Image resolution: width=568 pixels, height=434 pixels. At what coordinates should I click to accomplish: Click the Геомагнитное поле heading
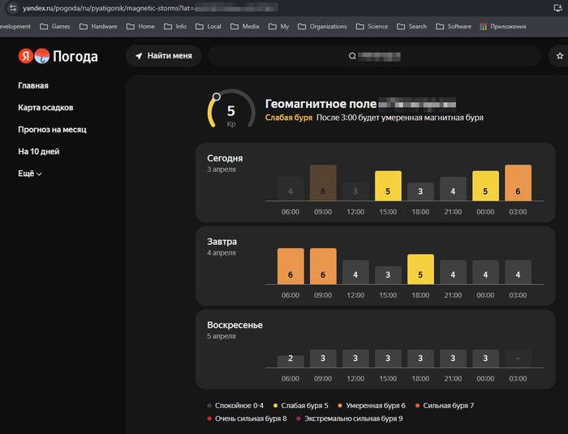pyautogui.click(x=321, y=104)
